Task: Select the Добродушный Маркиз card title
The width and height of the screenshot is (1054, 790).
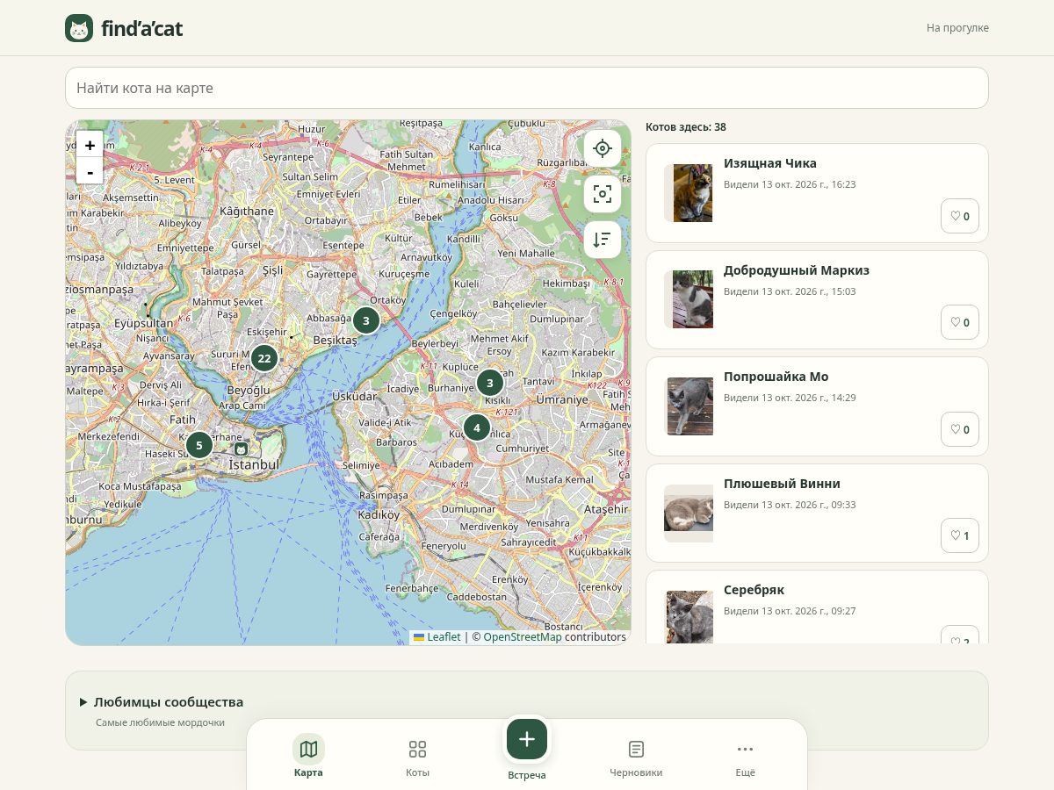Action: [797, 270]
